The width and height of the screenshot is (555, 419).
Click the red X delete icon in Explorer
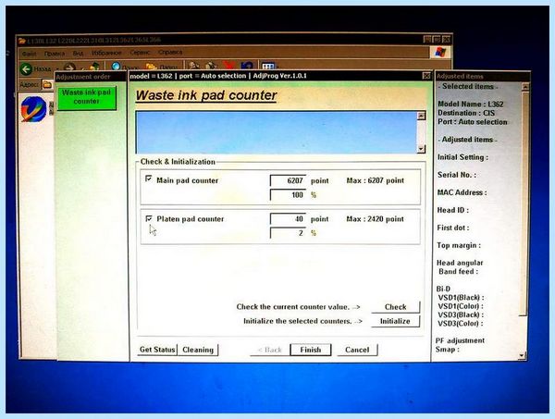coord(229,65)
